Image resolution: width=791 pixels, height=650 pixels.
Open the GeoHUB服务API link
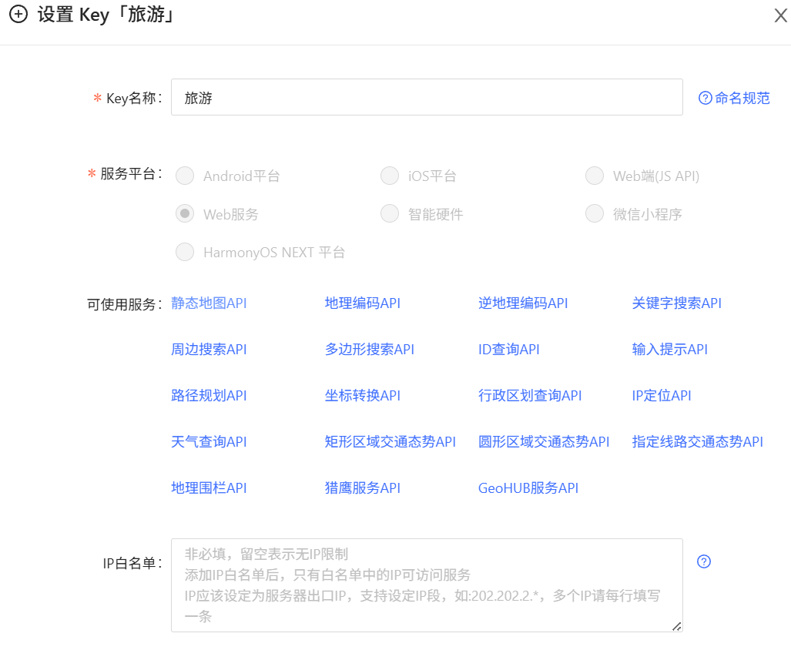[x=528, y=487]
